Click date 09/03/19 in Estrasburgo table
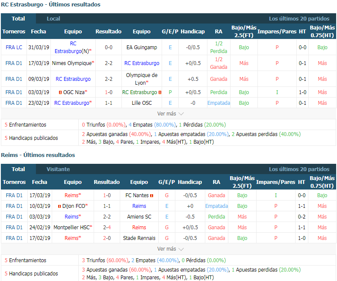This screenshot has height=281, width=337. coord(38,79)
